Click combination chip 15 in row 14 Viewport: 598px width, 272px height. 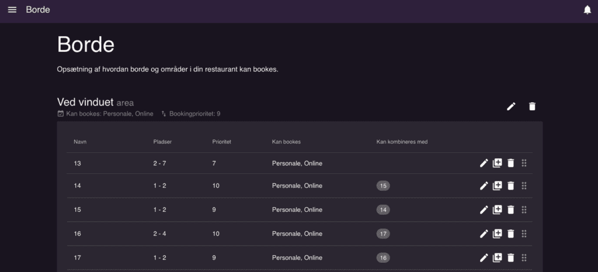tap(383, 186)
